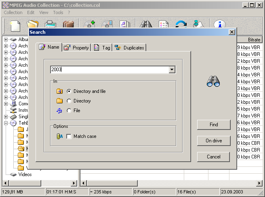Click the drive icon of the Videos node
265x197 pixels.
(x=13, y=174)
